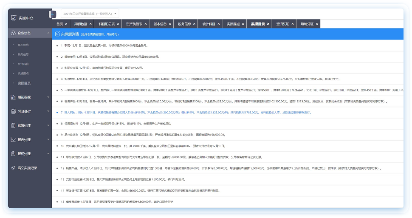This screenshot has height=218, width=412.
Task: Expand the 期初数据 sidebar menu arrow
Action: point(48,97)
